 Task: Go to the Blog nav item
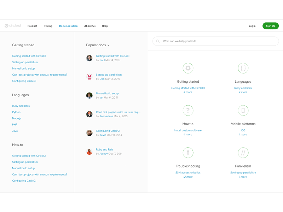105,26
